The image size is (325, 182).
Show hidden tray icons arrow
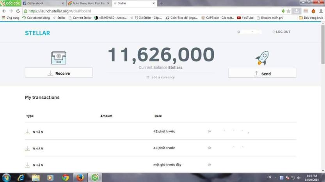click(276, 178)
